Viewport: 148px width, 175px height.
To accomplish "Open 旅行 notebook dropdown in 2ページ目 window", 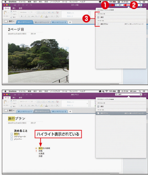I will point(11,21).
